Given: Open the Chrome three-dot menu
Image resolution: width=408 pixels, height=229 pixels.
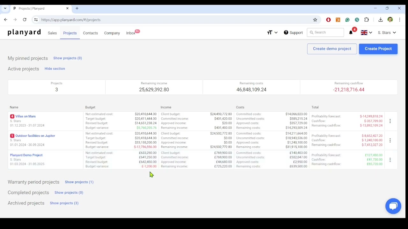Looking at the screenshot, I should click(400, 20).
